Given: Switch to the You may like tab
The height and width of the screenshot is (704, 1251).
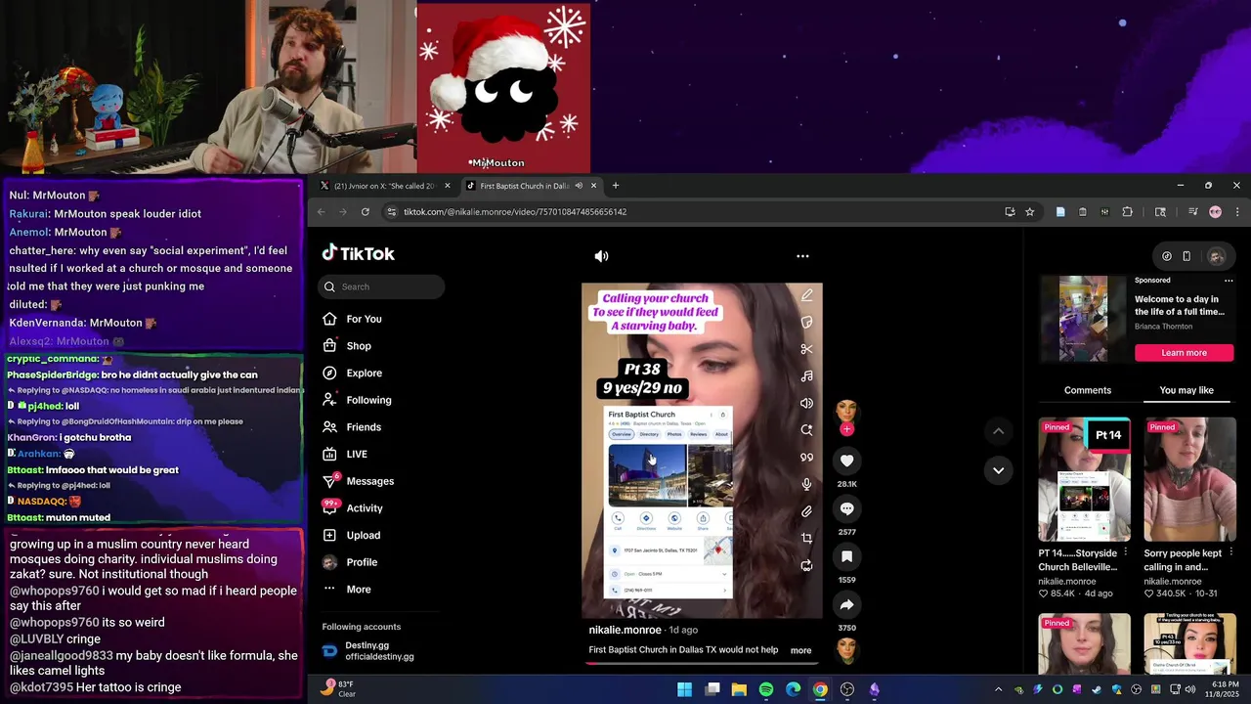Looking at the screenshot, I should pyautogui.click(x=1186, y=390).
